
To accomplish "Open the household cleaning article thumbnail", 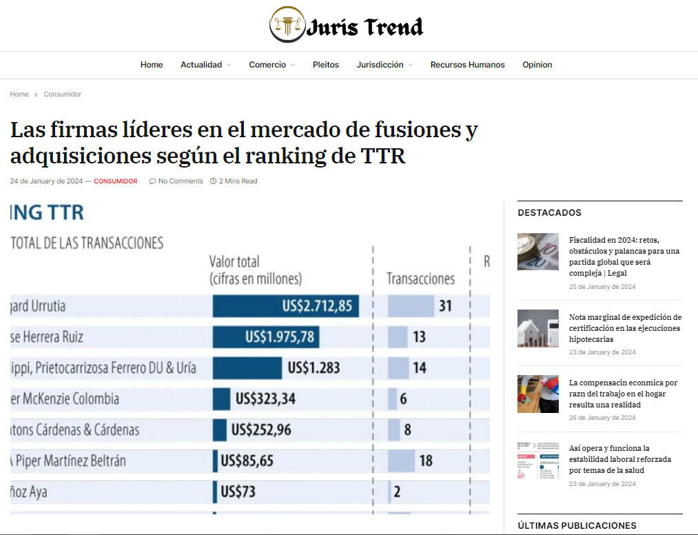I will (538, 394).
